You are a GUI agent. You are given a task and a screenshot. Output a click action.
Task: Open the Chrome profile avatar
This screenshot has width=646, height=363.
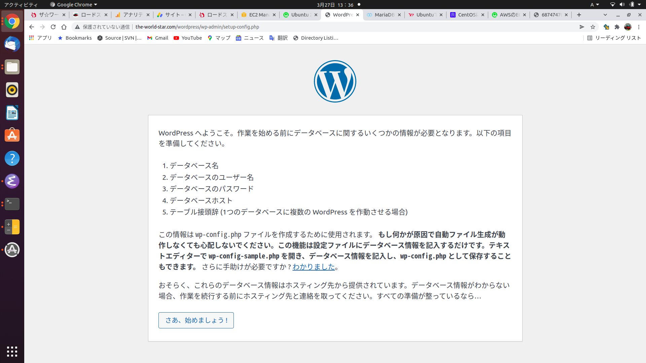[x=628, y=27]
